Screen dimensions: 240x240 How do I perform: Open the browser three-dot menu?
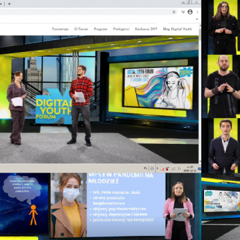click(x=197, y=12)
